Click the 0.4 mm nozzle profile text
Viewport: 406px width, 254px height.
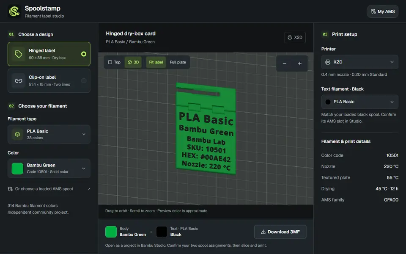pyautogui.click(x=354, y=75)
